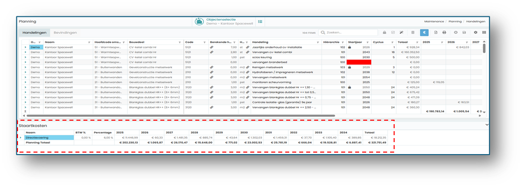Open the column chooser icon
The width and height of the screenshot is (522, 187).
(x=484, y=32)
